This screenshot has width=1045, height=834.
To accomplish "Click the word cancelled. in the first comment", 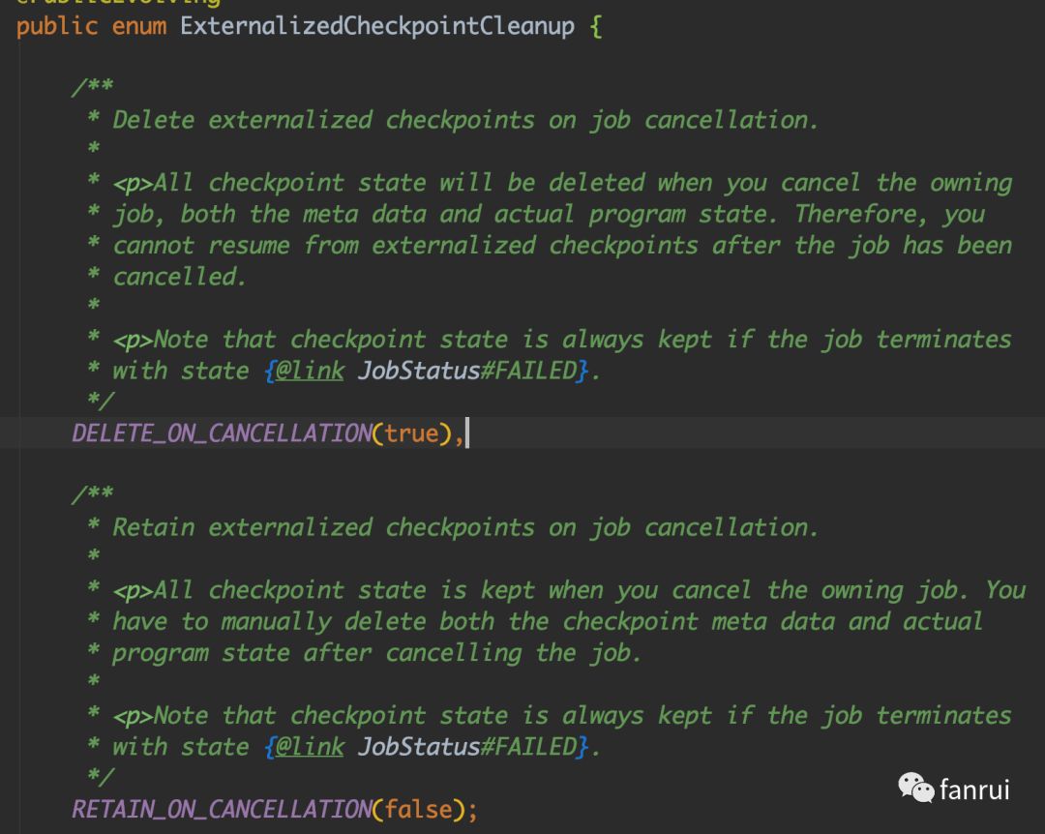I will (x=179, y=276).
